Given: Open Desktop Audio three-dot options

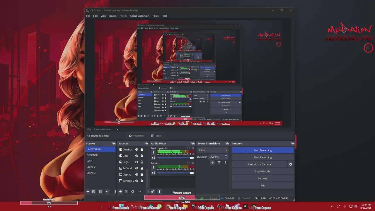Looking at the screenshot, I should coord(153,152).
